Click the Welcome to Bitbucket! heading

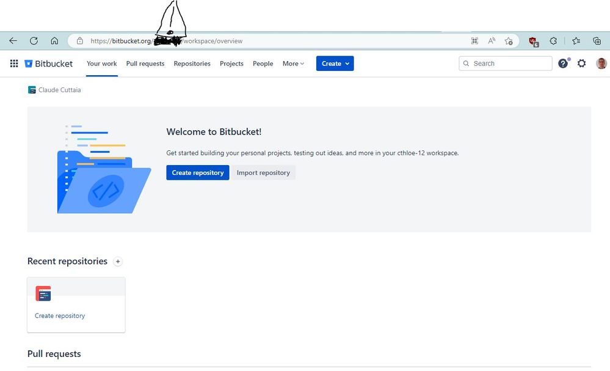pyautogui.click(x=214, y=131)
